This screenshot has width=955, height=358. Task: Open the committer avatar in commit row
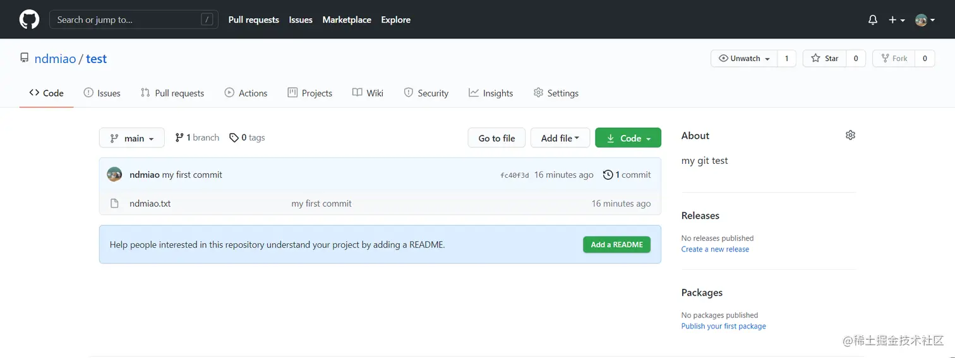[x=114, y=175]
